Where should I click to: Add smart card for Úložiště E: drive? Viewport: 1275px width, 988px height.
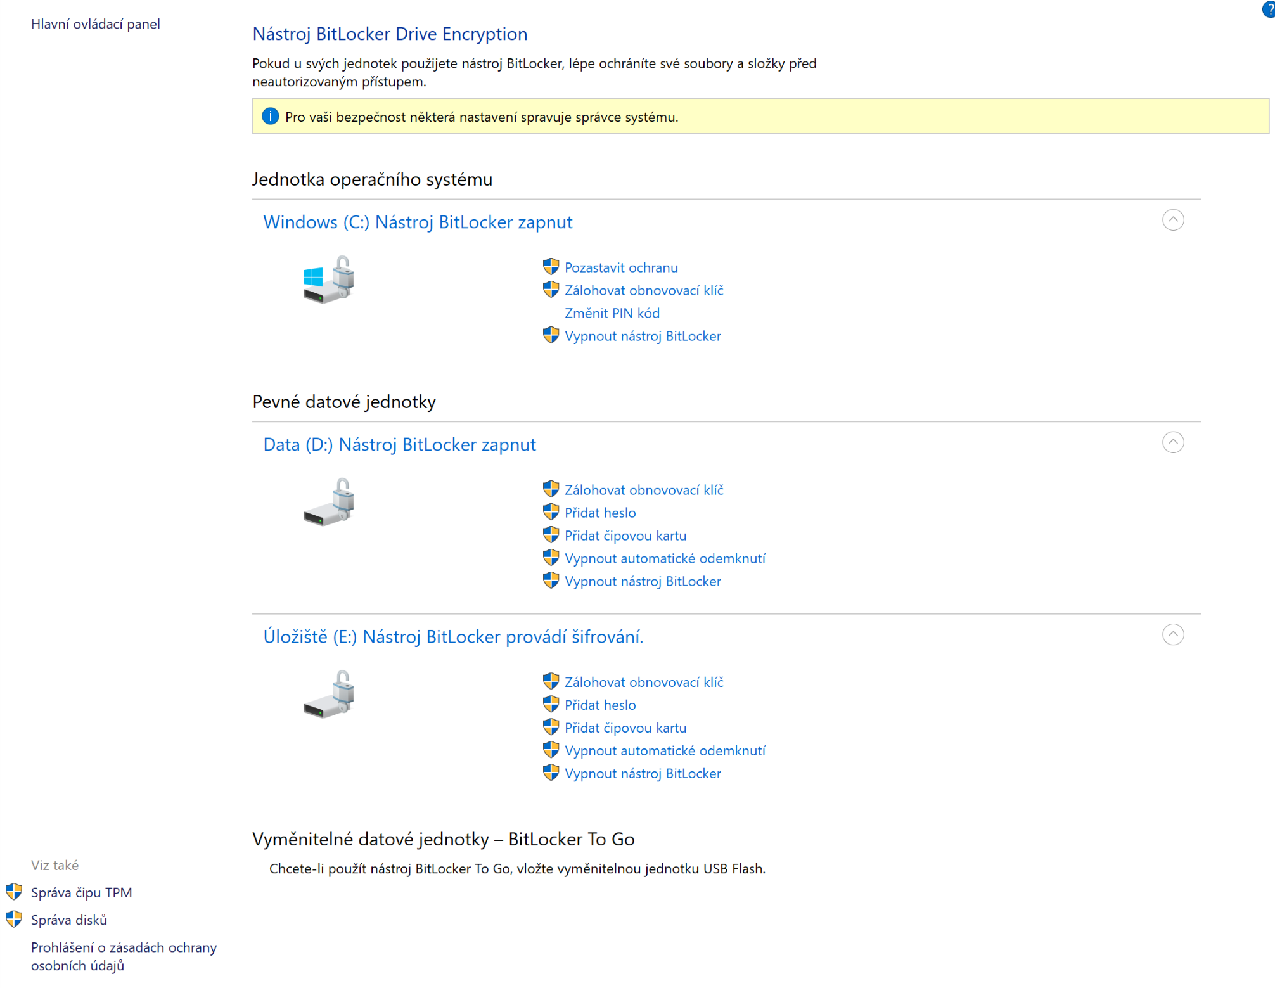[x=625, y=728]
